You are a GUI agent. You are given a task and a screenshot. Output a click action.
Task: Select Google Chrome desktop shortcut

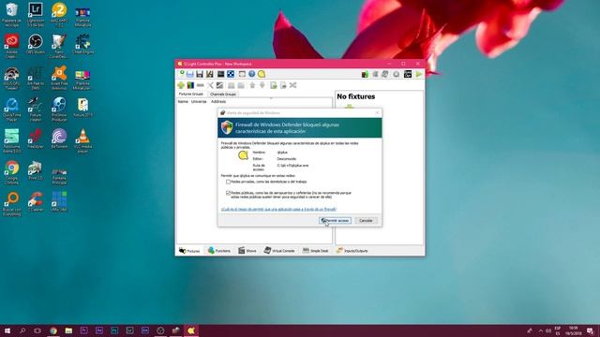click(x=11, y=172)
